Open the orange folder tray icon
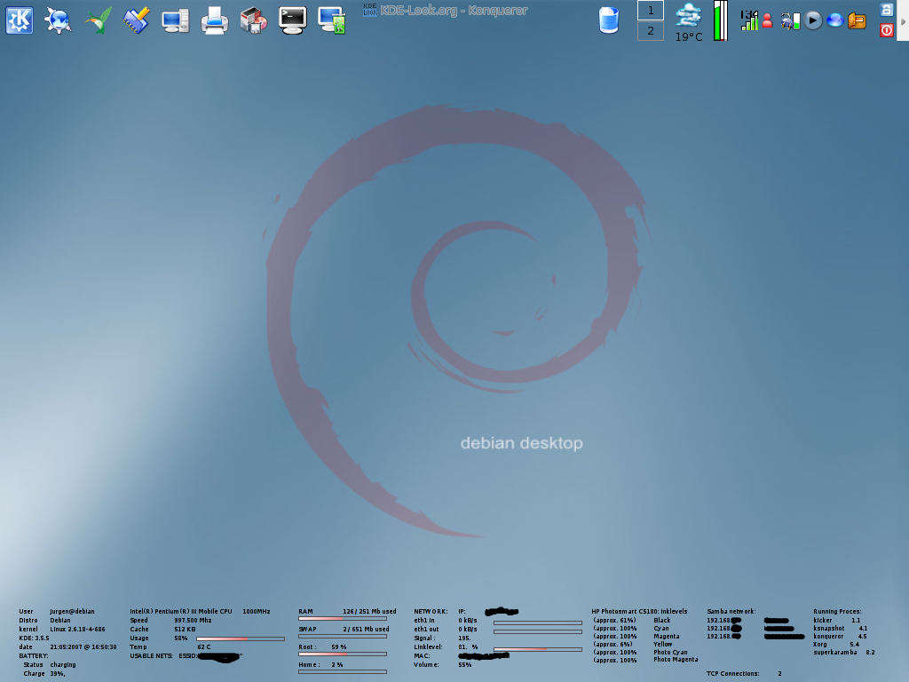 point(857,21)
